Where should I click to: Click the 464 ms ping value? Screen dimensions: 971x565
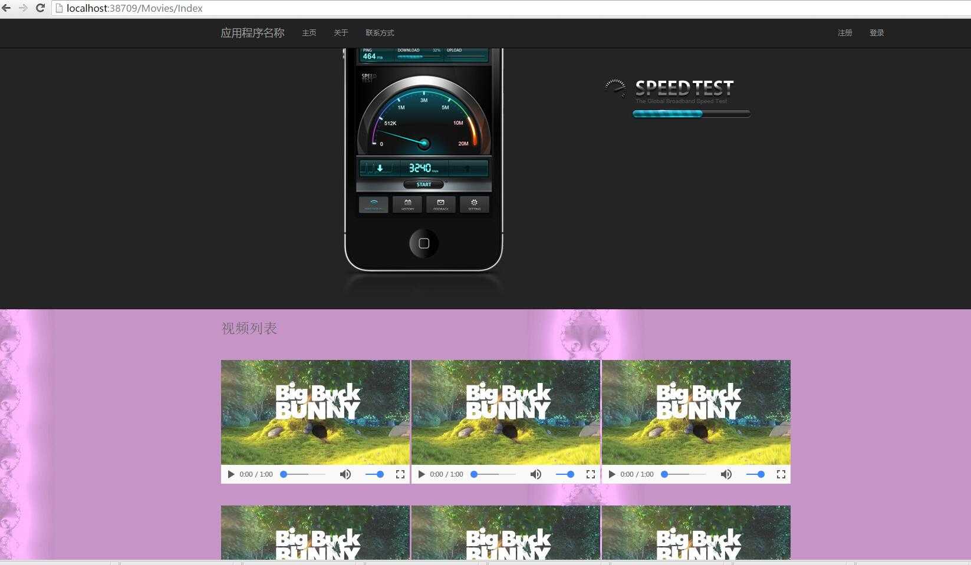tap(373, 57)
